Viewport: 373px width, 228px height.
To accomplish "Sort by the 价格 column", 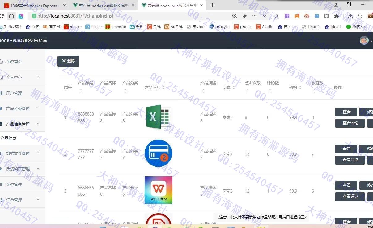I will 300,88.
